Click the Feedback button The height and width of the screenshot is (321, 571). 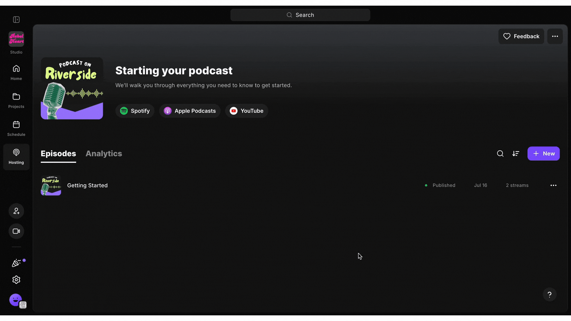(x=521, y=36)
